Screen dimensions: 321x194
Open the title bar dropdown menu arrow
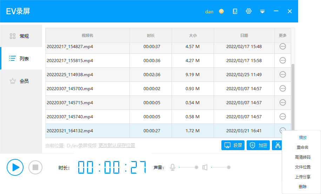click(262, 12)
